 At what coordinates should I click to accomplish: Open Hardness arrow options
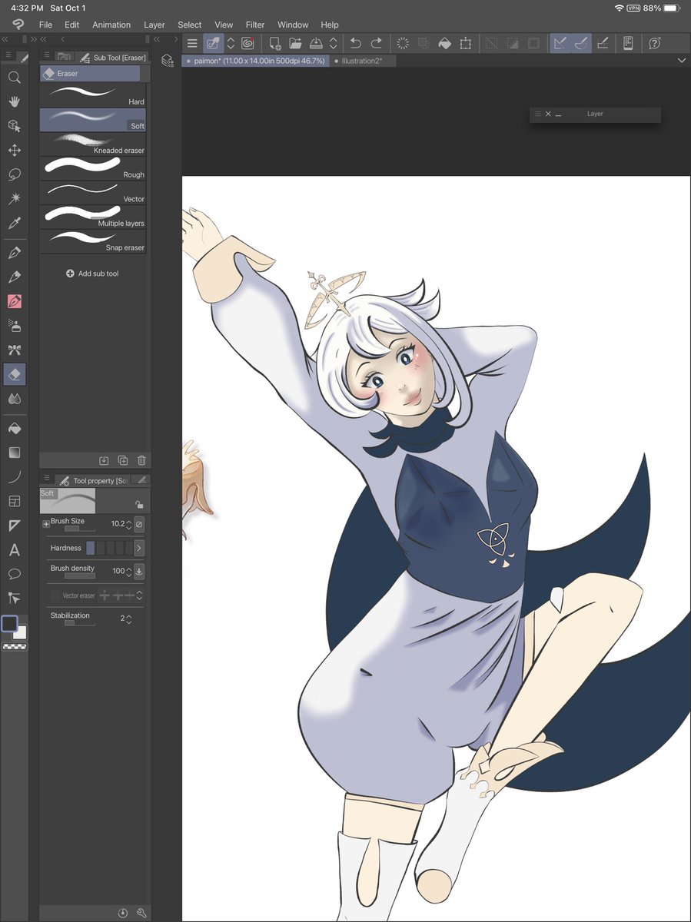139,548
